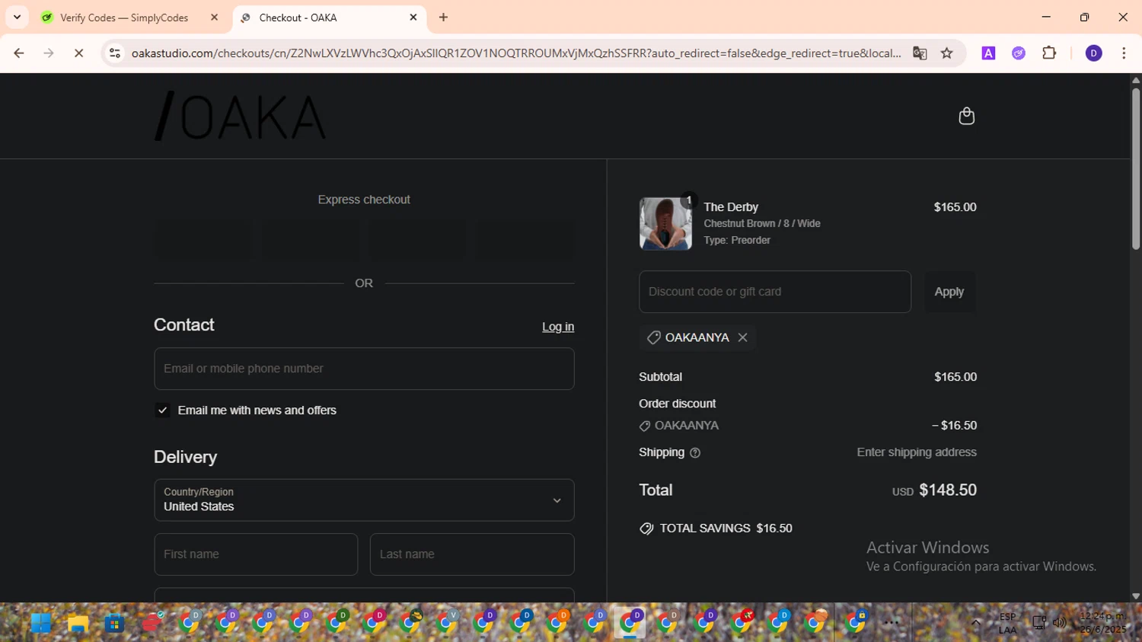Image resolution: width=1142 pixels, height=642 pixels.
Task: Click the OAKAANYA applied code tag
Action: click(697, 337)
